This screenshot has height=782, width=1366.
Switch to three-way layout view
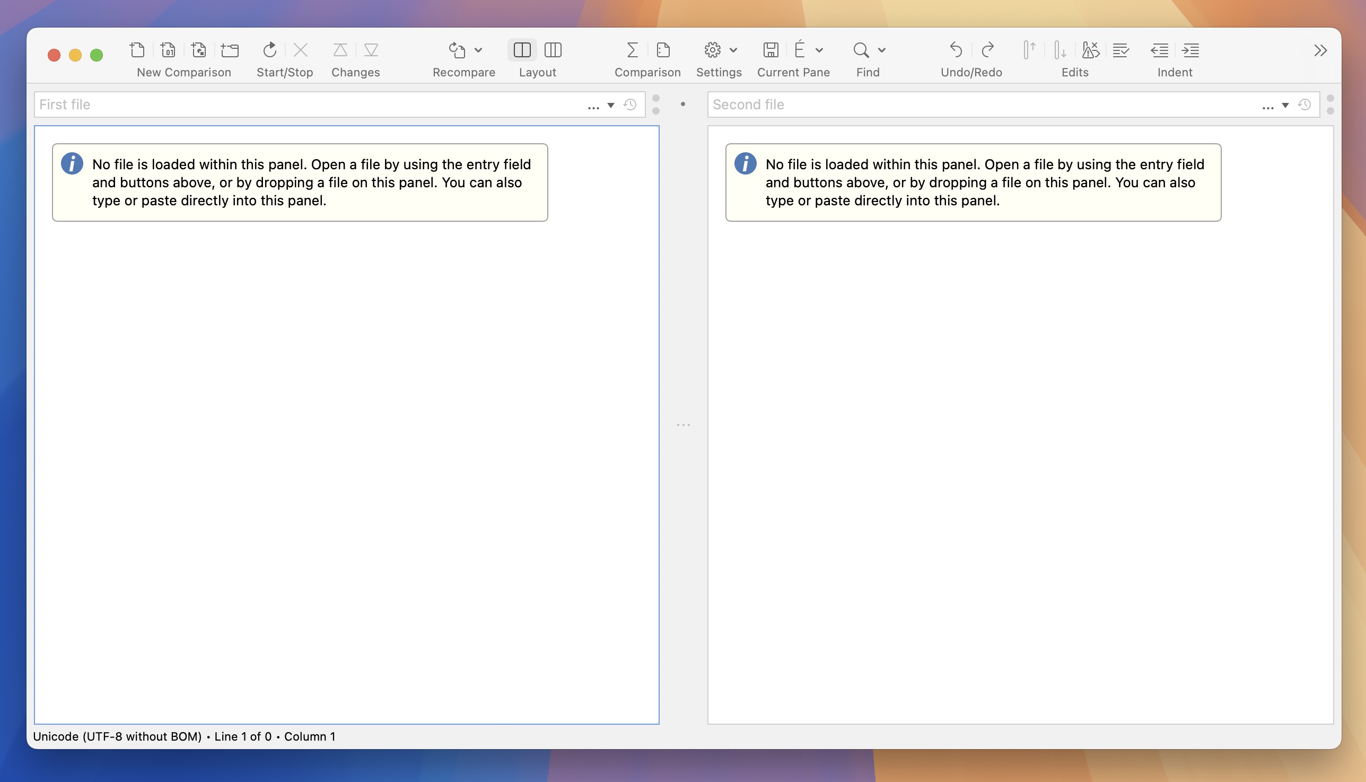(553, 50)
